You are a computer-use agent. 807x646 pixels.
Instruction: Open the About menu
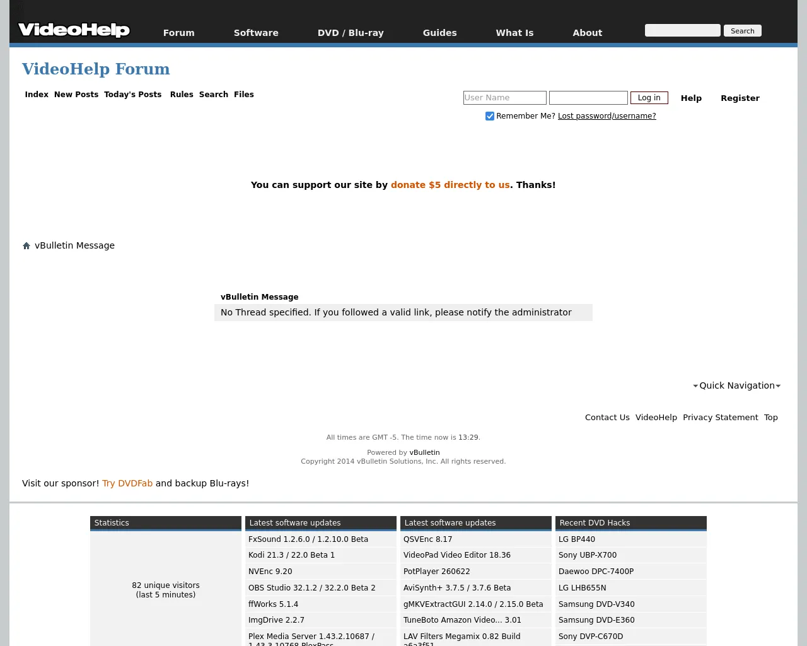pos(588,33)
